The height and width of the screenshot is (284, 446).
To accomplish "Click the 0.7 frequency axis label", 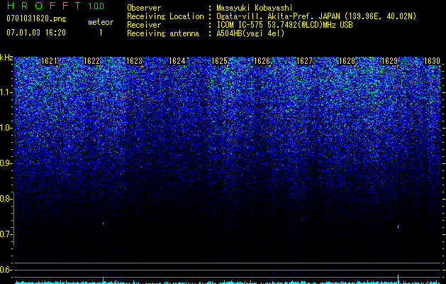I will (5, 234).
